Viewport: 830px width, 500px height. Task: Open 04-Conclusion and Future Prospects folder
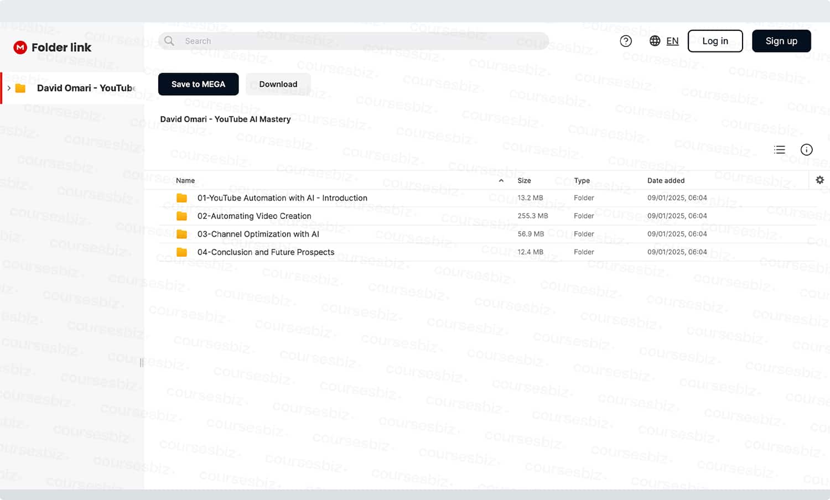pyautogui.click(x=266, y=252)
